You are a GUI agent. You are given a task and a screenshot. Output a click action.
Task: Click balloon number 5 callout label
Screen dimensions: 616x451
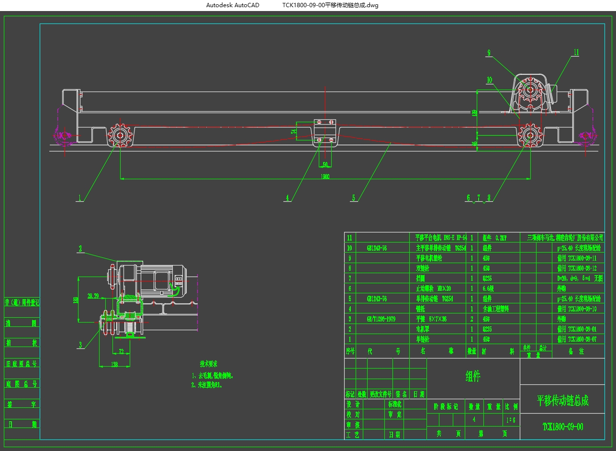pyautogui.click(x=354, y=197)
